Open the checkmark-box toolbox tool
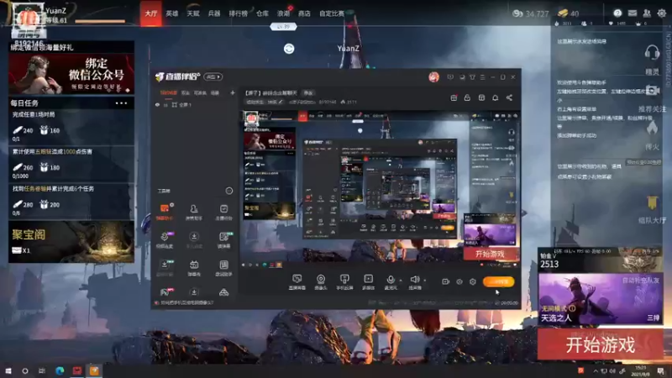 (x=223, y=208)
